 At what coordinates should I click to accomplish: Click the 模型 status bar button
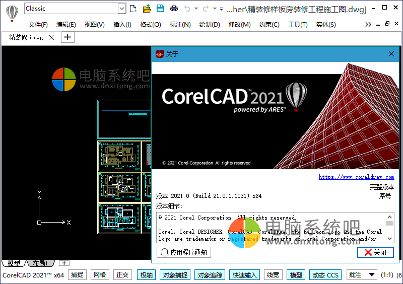296,275
